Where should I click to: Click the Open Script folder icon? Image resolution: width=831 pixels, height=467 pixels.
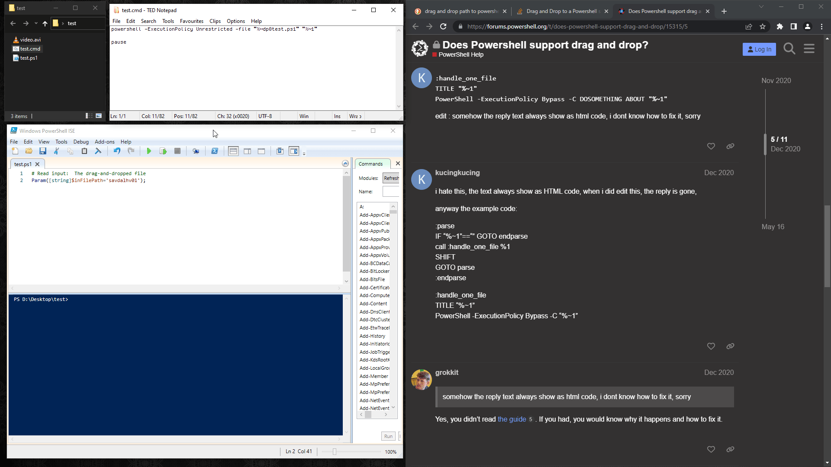29,151
